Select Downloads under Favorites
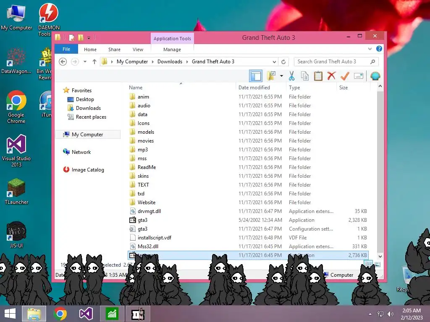 84,108
